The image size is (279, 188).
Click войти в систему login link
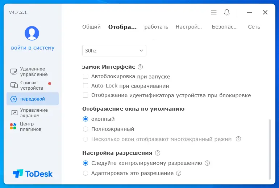click(x=33, y=48)
